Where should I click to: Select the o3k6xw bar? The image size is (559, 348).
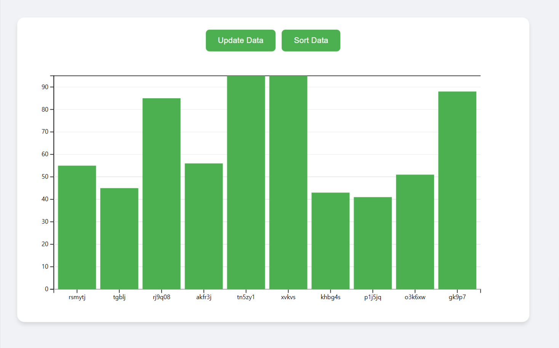(x=415, y=232)
